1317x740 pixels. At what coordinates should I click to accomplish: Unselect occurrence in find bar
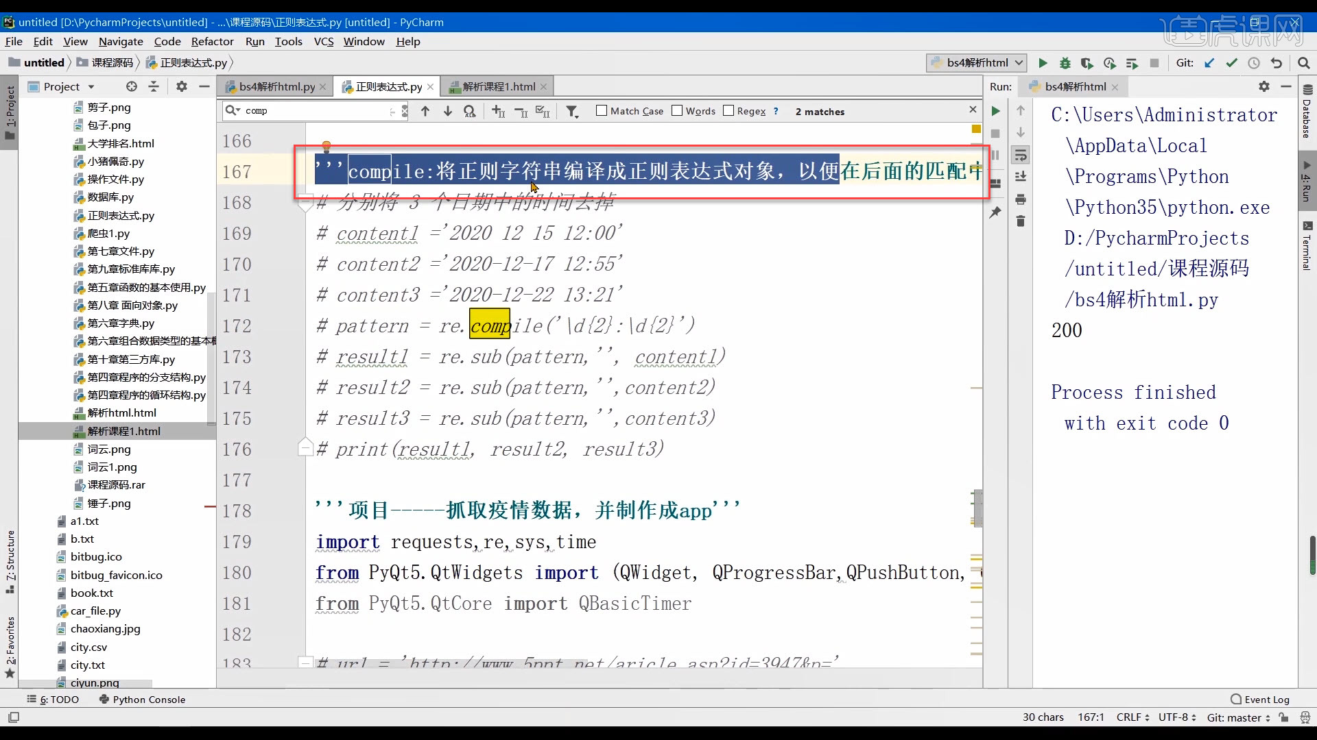click(x=521, y=111)
